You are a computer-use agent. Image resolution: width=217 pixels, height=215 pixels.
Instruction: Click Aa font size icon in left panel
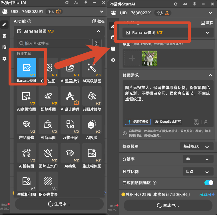coord(76,3)
